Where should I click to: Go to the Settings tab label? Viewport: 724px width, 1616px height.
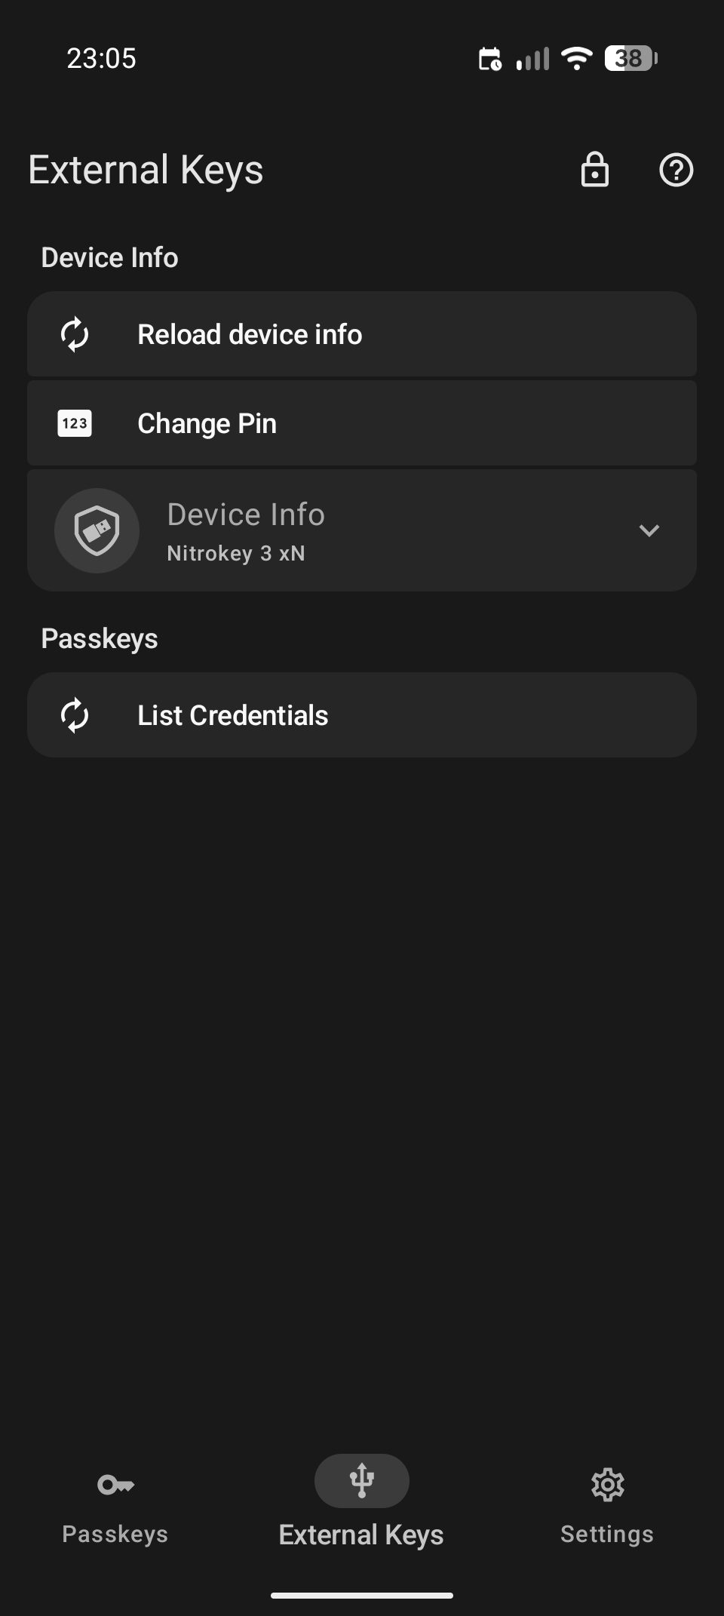607,1534
